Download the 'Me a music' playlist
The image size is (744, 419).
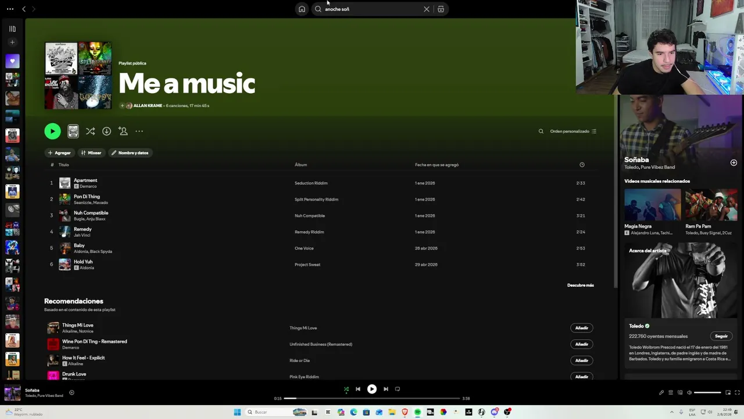click(106, 132)
